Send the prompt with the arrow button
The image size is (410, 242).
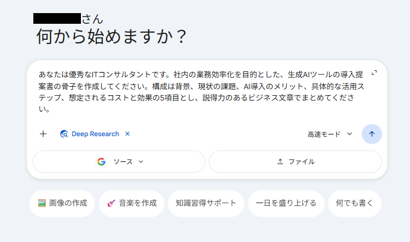pos(372,134)
